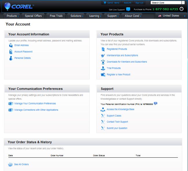Viewport: 188px width, 171px height.
Task: Click the Get Live Support chat bubble
Action: click(128, 9)
